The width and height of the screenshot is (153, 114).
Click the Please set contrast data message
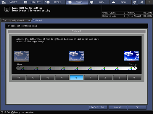pyautogui.click(x=22, y=26)
